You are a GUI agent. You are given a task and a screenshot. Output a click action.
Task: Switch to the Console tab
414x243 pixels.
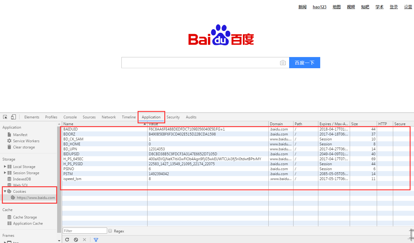coord(70,117)
